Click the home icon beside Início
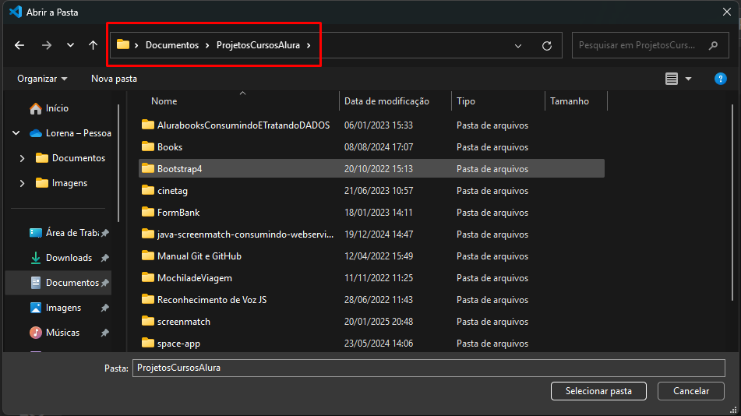Screen dimensions: 741x416 coord(35,109)
